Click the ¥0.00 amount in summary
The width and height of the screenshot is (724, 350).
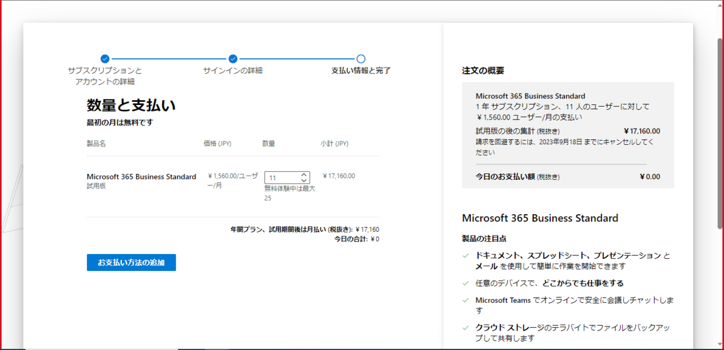click(x=650, y=177)
